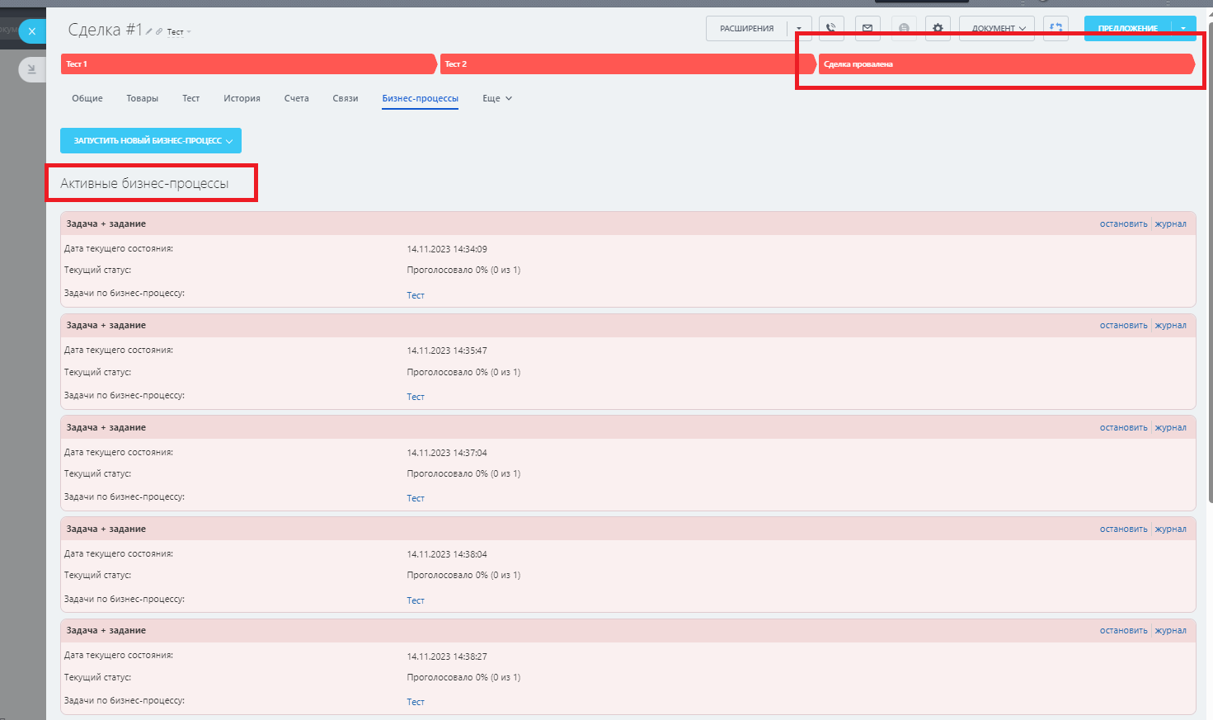The width and height of the screenshot is (1213, 720).
Task: Click the Активные бизнес-процессы heading
Action: 144,183
